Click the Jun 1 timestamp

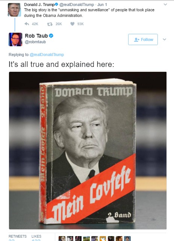(102, 5)
